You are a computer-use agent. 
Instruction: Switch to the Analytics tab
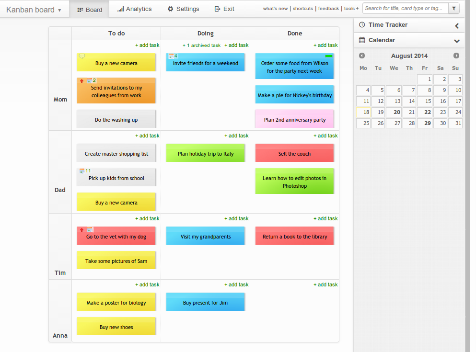134,9
